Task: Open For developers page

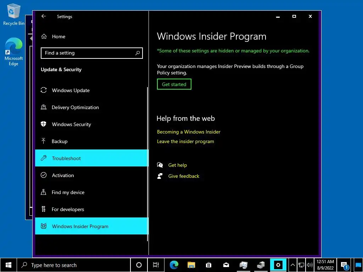Action: tap(91, 209)
